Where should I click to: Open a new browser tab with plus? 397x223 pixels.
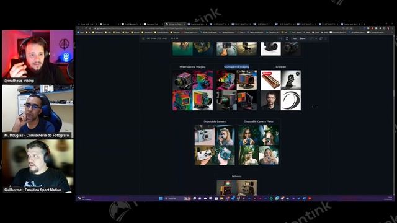coord(364,24)
